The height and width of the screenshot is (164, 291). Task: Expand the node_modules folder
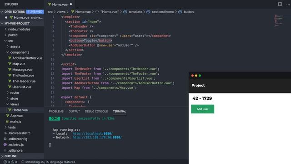point(5,29)
